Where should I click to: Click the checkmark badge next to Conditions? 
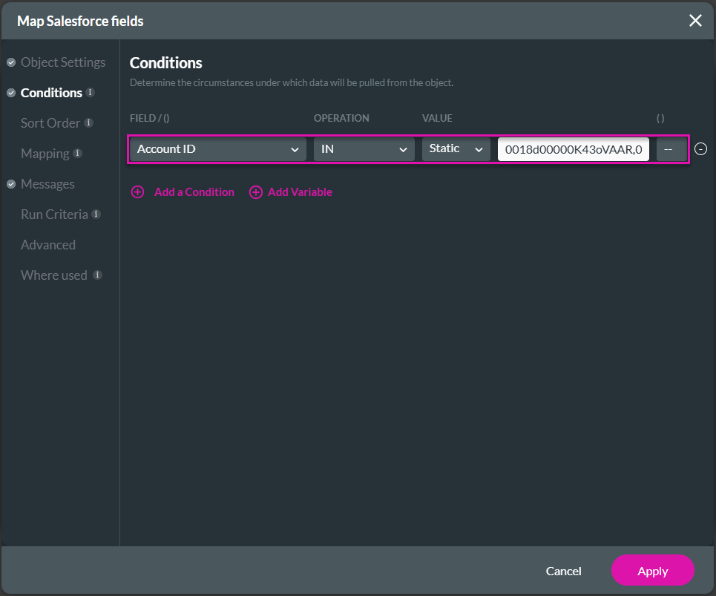pos(10,92)
